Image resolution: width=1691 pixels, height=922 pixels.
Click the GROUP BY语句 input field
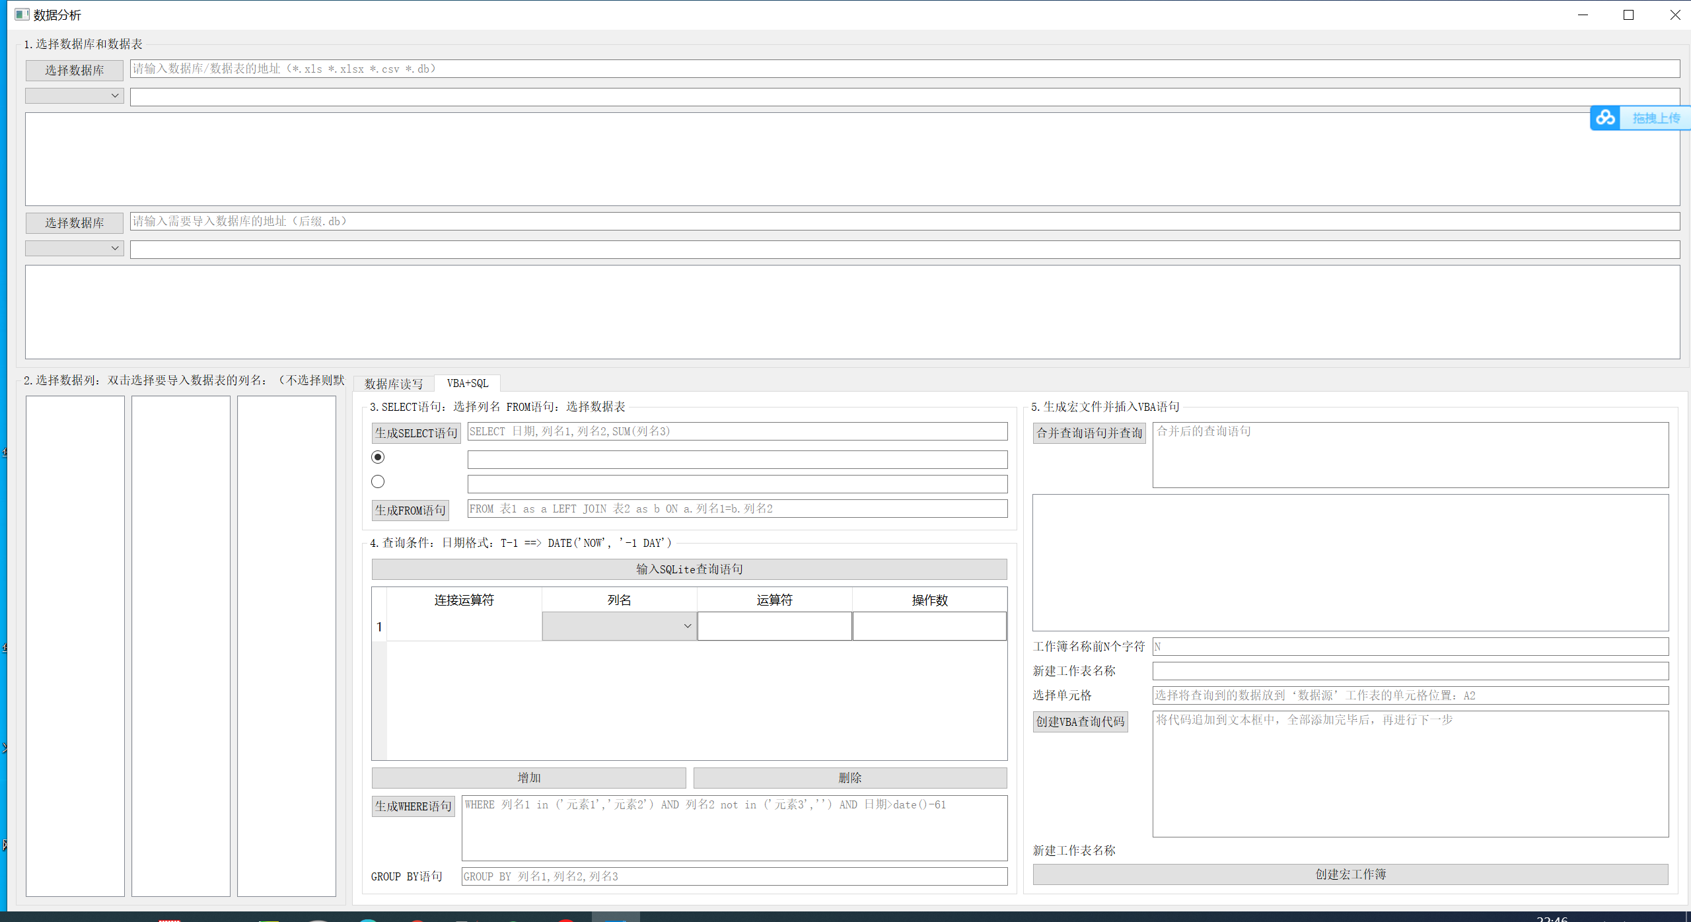tap(734, 876)
